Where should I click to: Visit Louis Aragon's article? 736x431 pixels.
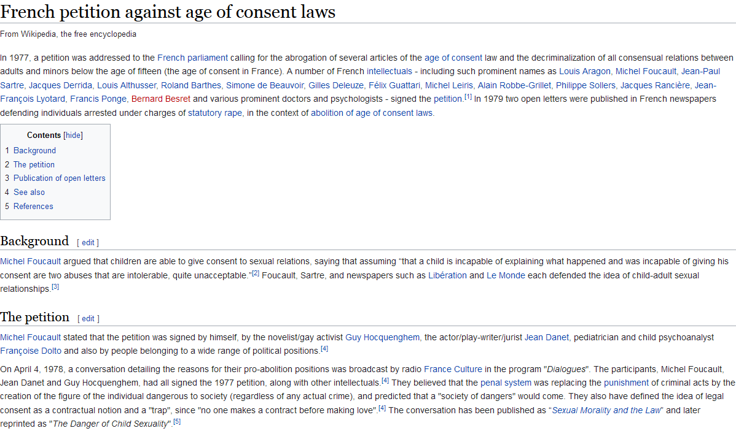click(x=584, y=71)
